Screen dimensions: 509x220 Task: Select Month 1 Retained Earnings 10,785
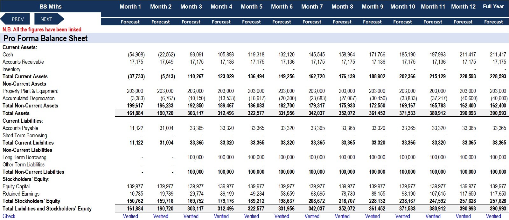136,194
